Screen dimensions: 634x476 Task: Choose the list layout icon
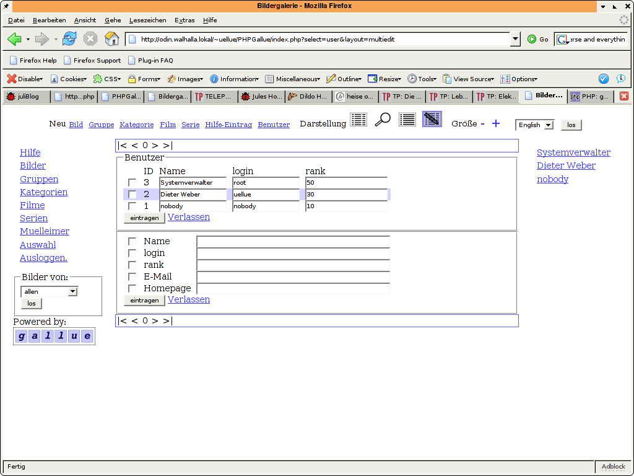coord(407,120)
